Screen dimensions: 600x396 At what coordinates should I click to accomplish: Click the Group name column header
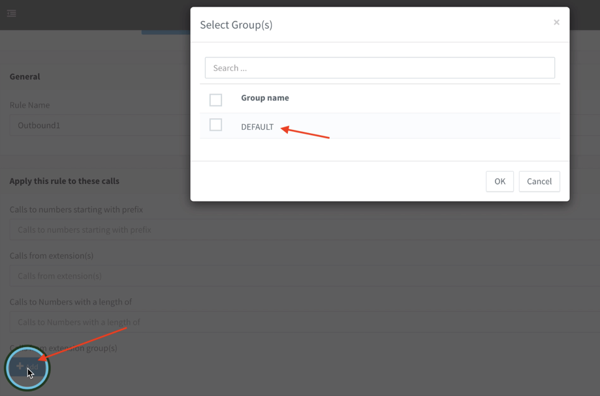click(x=264, y=98)
